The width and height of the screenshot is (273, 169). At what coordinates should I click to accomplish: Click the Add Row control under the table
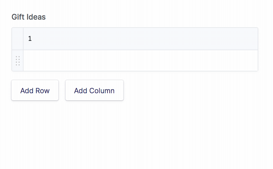(x=35, y=90)
